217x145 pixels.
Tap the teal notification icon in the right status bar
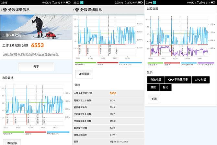154,2
